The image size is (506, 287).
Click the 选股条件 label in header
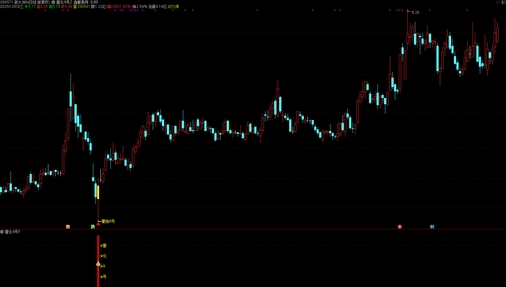[x=82, y=2]
